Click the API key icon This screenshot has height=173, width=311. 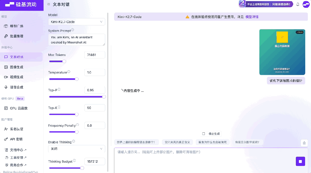[x=6, y=139]
